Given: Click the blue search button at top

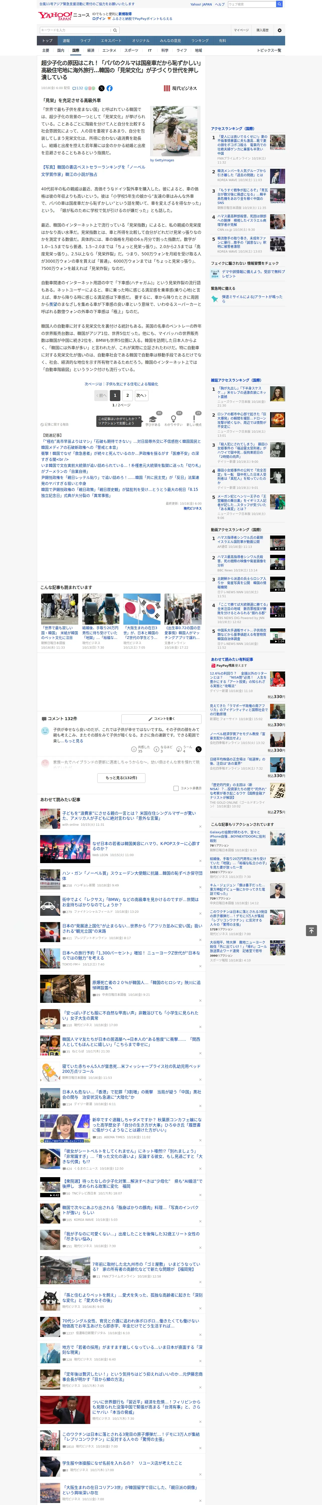Looking at the screenshot, I should [x=279, y=4].
